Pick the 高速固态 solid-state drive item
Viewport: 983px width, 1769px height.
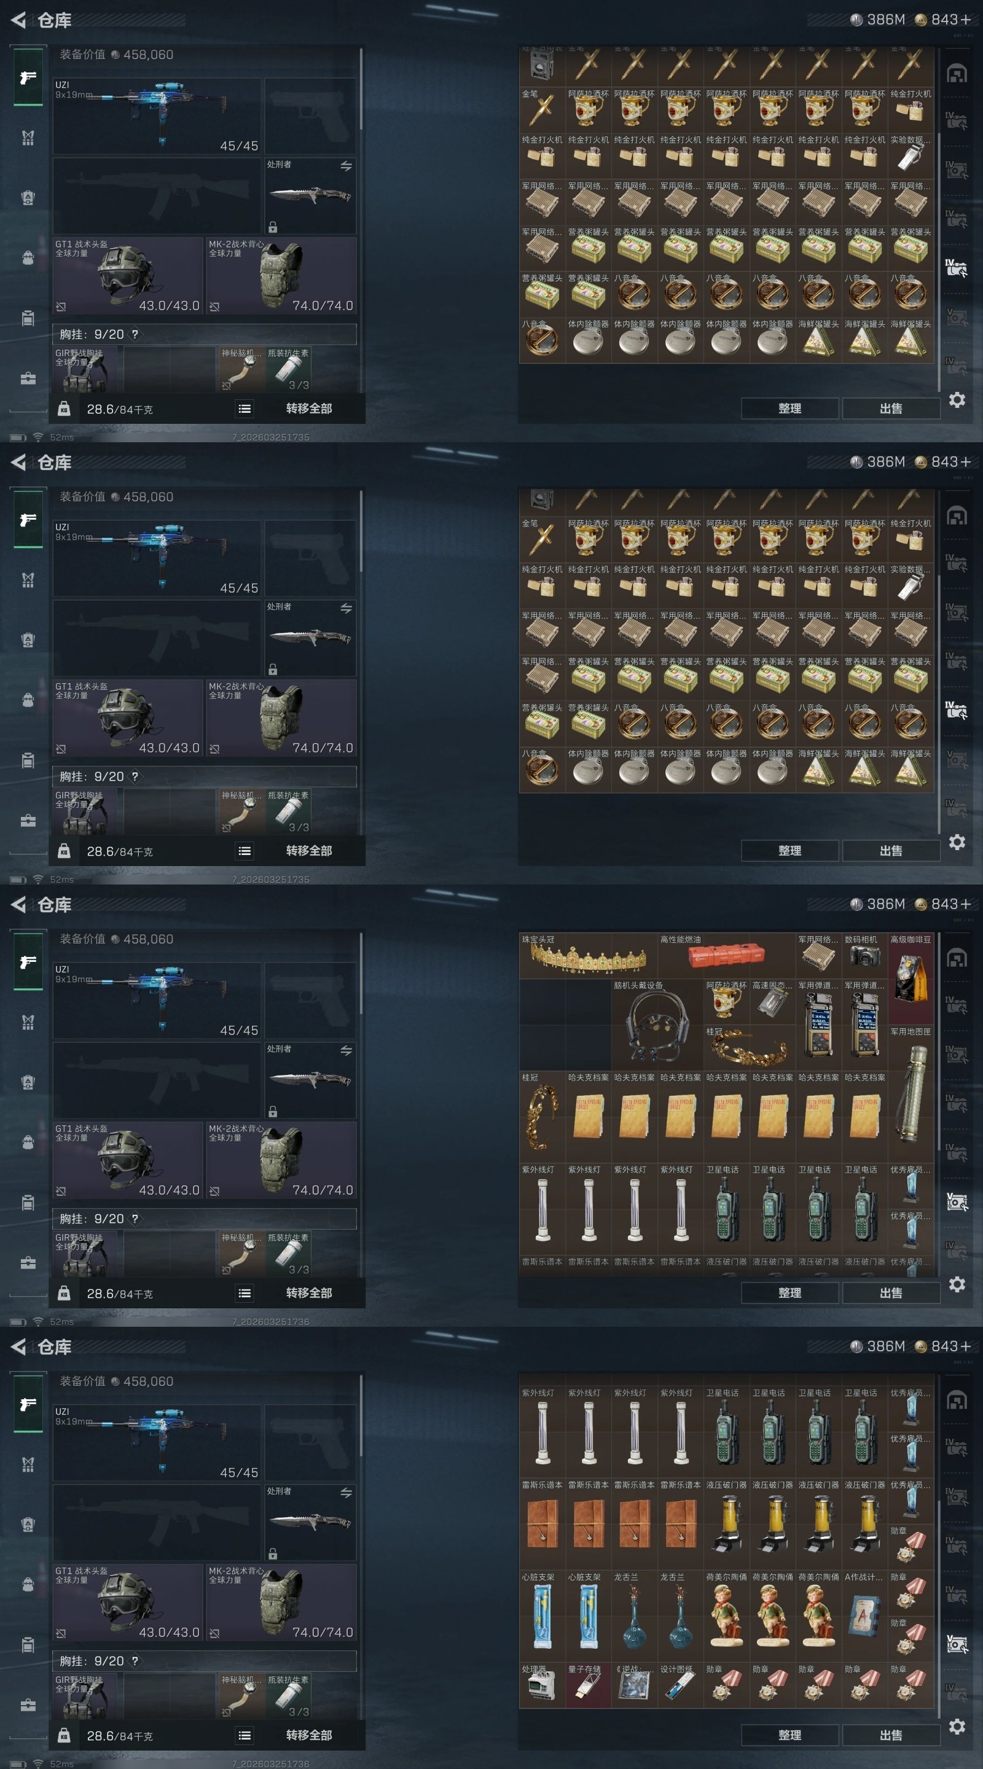[773, 1002]
